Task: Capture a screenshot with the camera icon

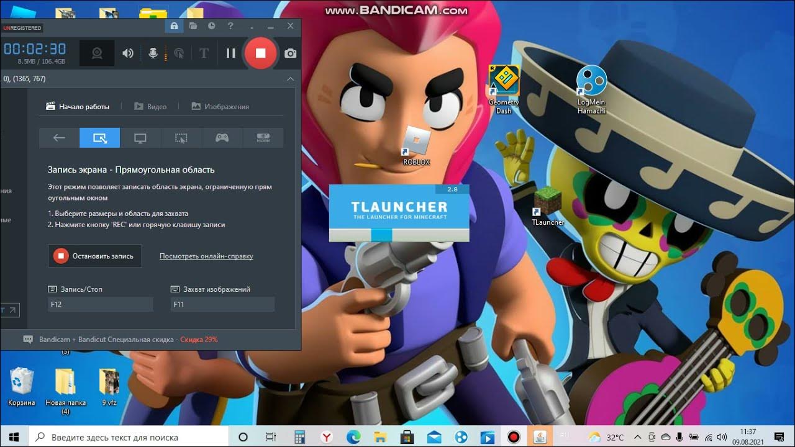Action: [290, 53]
